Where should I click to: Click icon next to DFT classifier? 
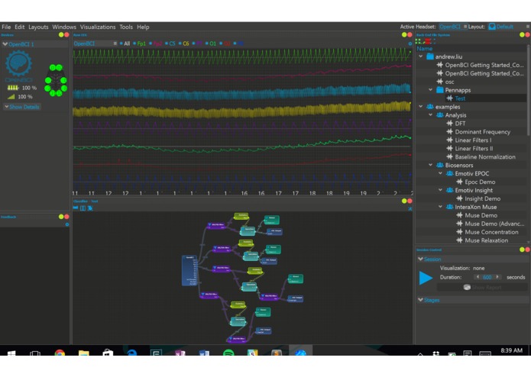450,124
